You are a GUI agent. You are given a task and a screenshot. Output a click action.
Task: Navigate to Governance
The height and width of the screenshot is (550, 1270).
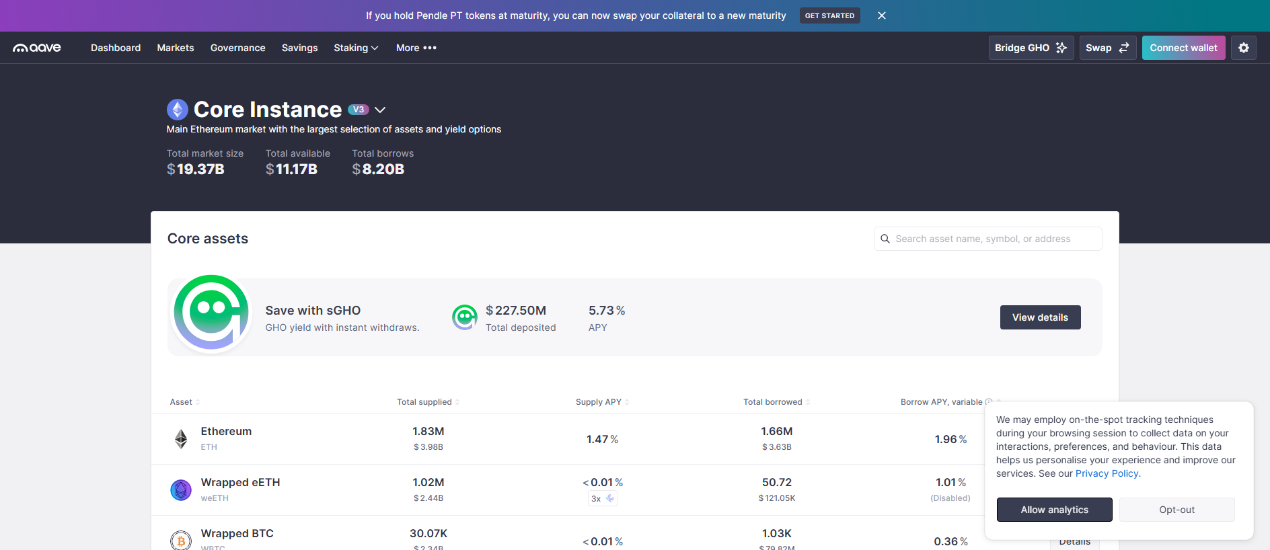[238, 48]
